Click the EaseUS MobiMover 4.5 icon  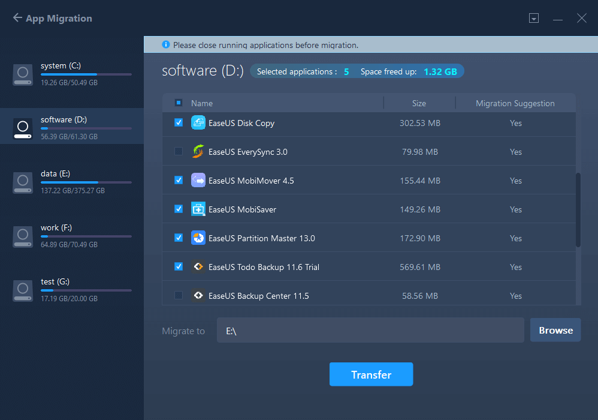click(x=198, y=181)
